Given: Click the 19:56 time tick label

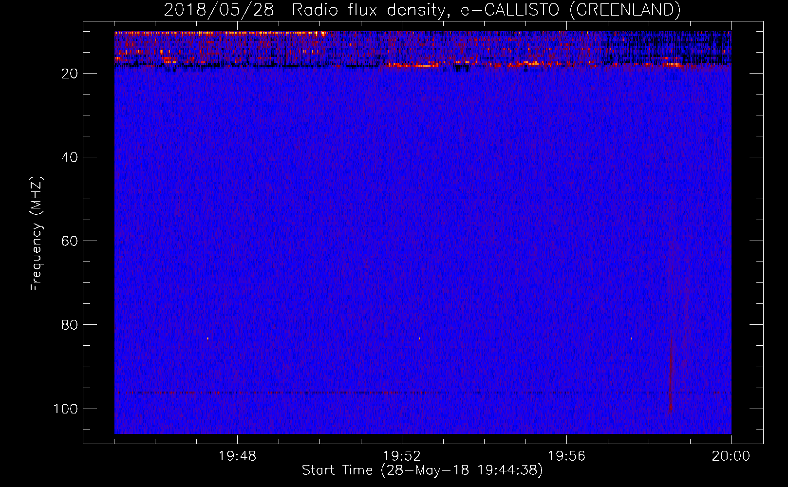Looking at the screenshot, I should 566,456.
